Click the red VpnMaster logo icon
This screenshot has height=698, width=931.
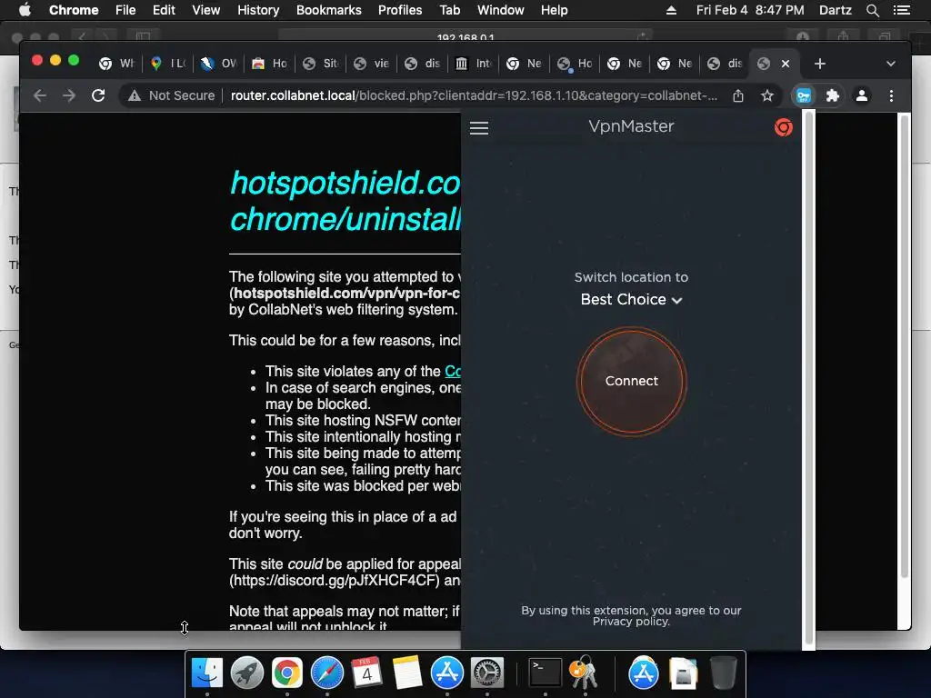[783, 127]
